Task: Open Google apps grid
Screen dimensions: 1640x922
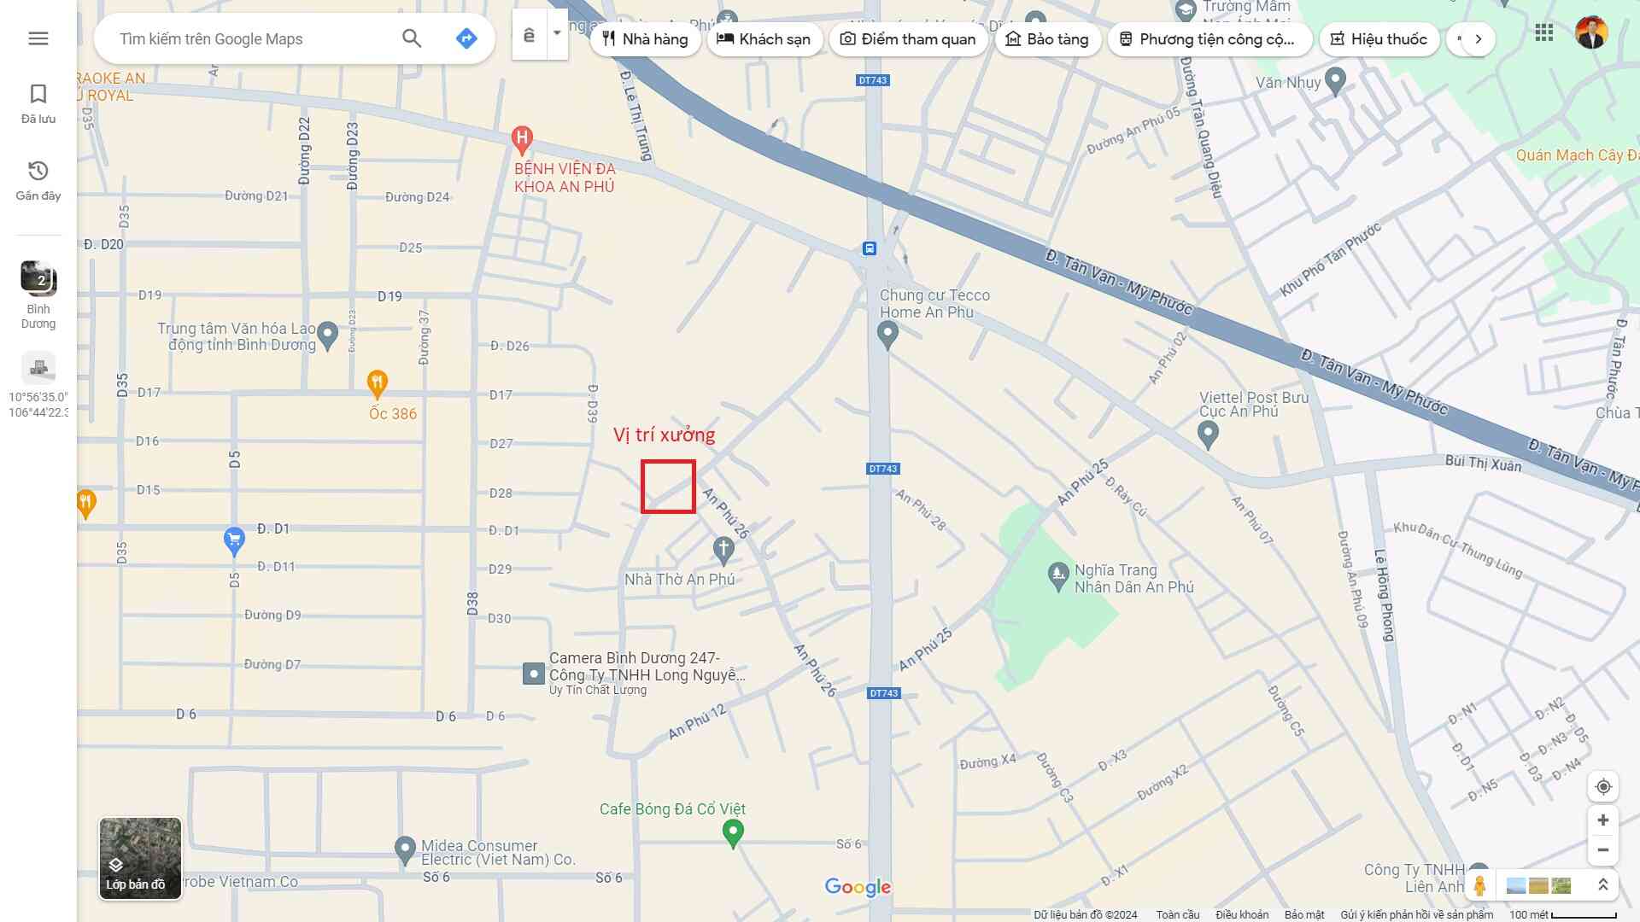Action: point(1543,33)
